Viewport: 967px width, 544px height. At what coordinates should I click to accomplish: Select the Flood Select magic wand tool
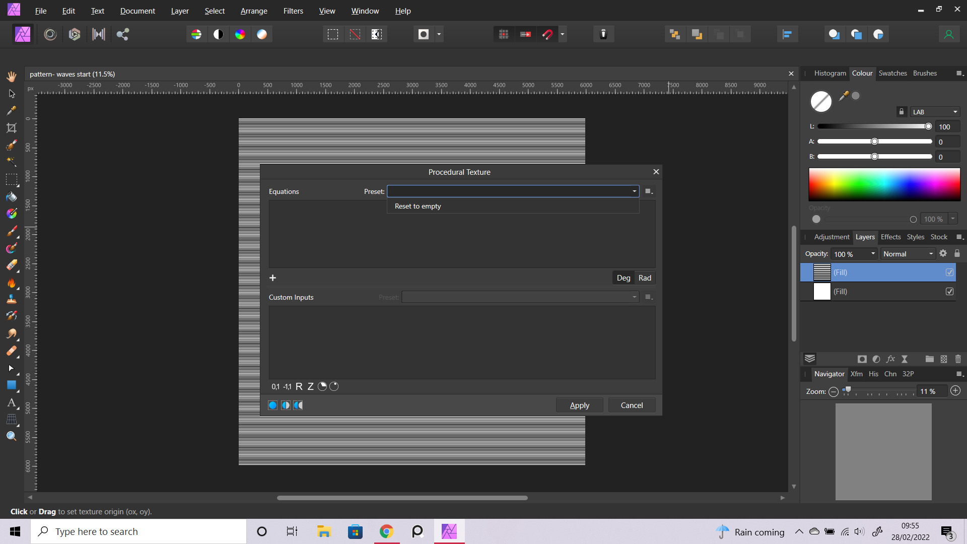tap(12, 162)
